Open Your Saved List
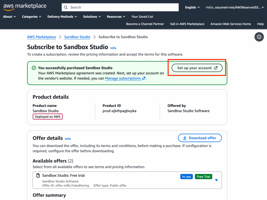The width and height of the screenshot is (267, 200). [x=142, y=17]
